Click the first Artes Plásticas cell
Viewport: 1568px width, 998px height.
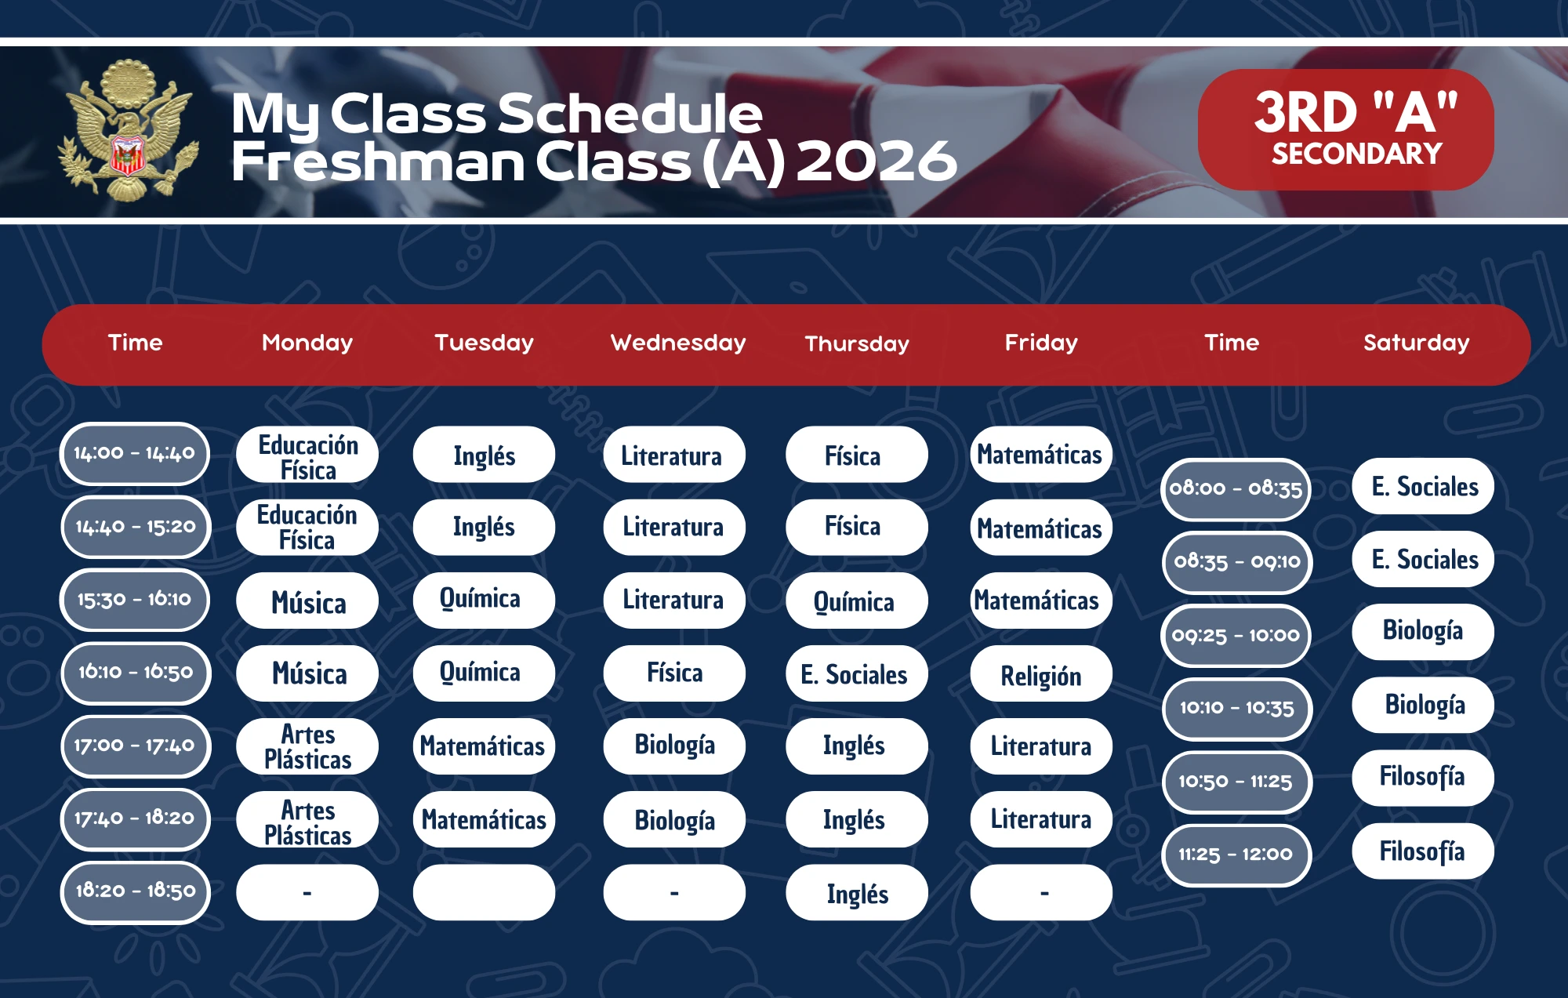[x=307, y=746]
